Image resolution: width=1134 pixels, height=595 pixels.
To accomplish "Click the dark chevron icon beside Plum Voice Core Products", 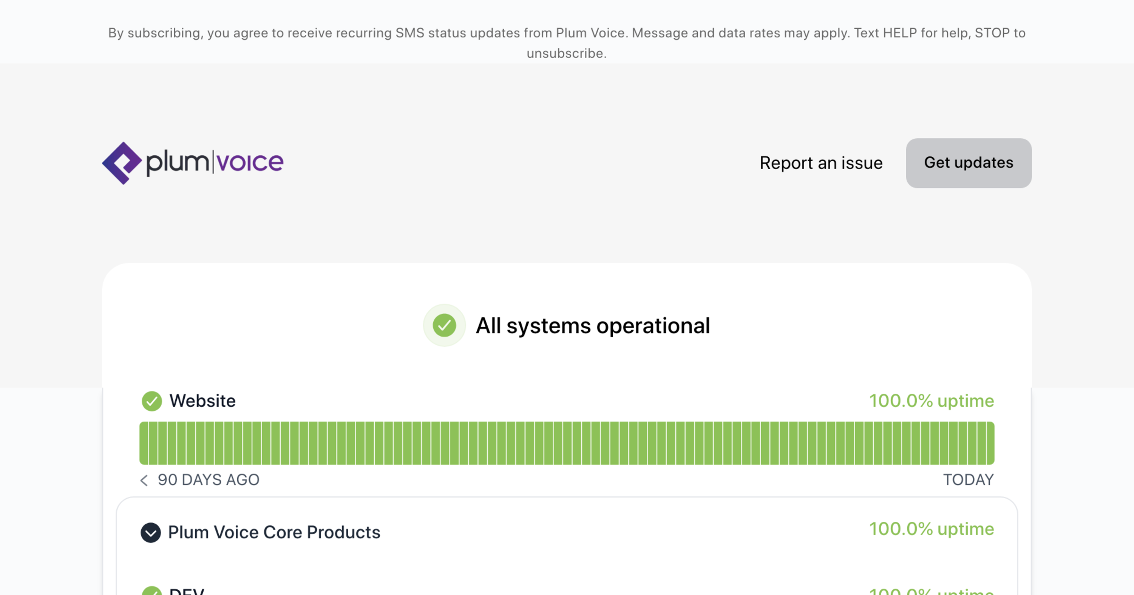I will (151, 533).
